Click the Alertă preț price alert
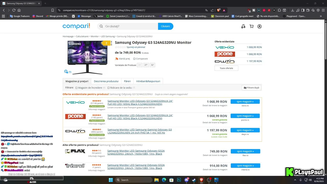The width and height of the screenshot is (327, 184). [x=123, y=59]
